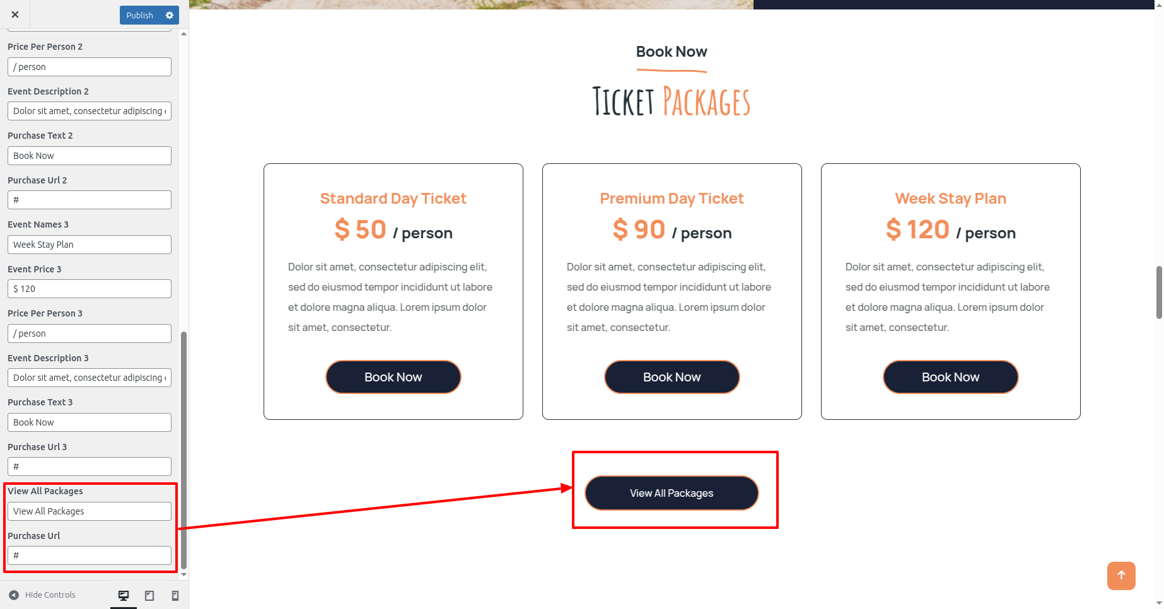The image size is (1164, 609).
Task: Click Book Now on Premium Day Ticket
Action: pyautogui.click(x=672, y=377)
